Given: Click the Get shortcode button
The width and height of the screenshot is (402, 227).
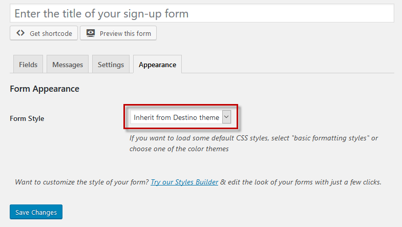Looking at the screenshot, I should pos(44,33).
